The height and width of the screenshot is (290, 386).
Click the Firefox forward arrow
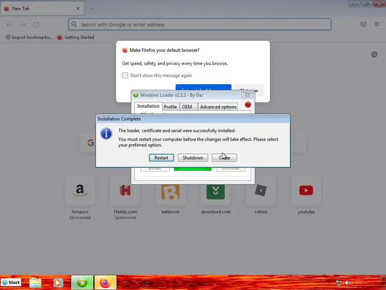(23, 24)
